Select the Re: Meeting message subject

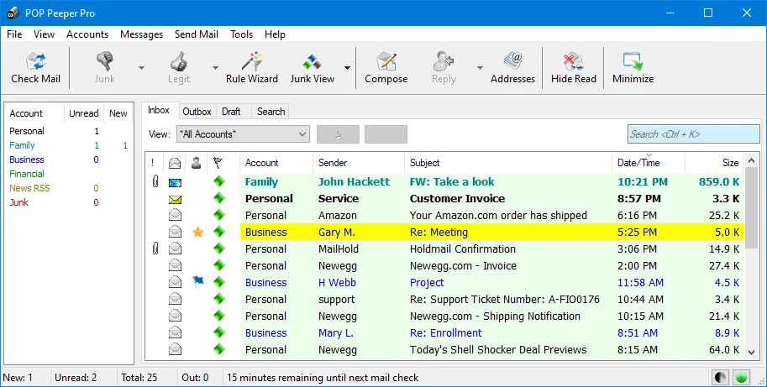pyautogui.click(x=439, y=232)
